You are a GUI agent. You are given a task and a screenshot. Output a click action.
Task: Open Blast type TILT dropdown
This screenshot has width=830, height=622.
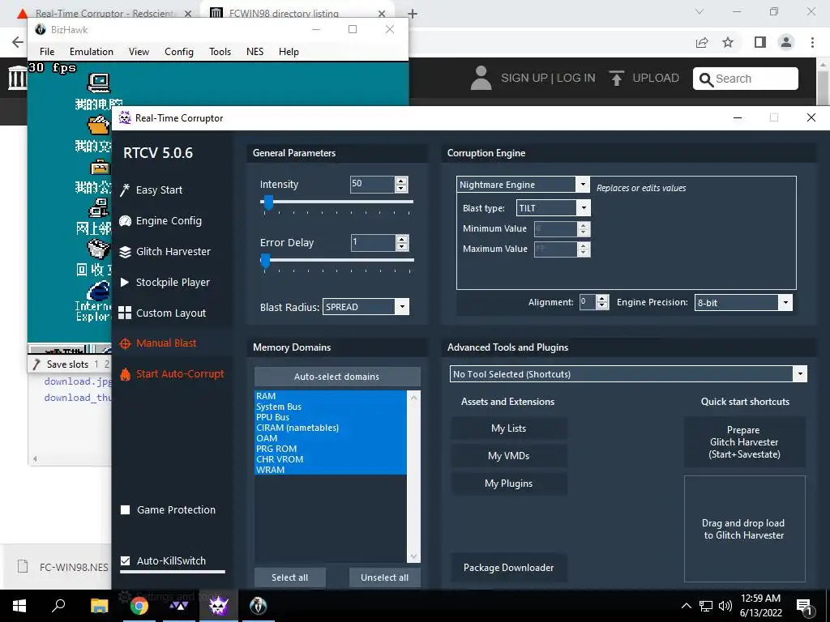(584, 208)
